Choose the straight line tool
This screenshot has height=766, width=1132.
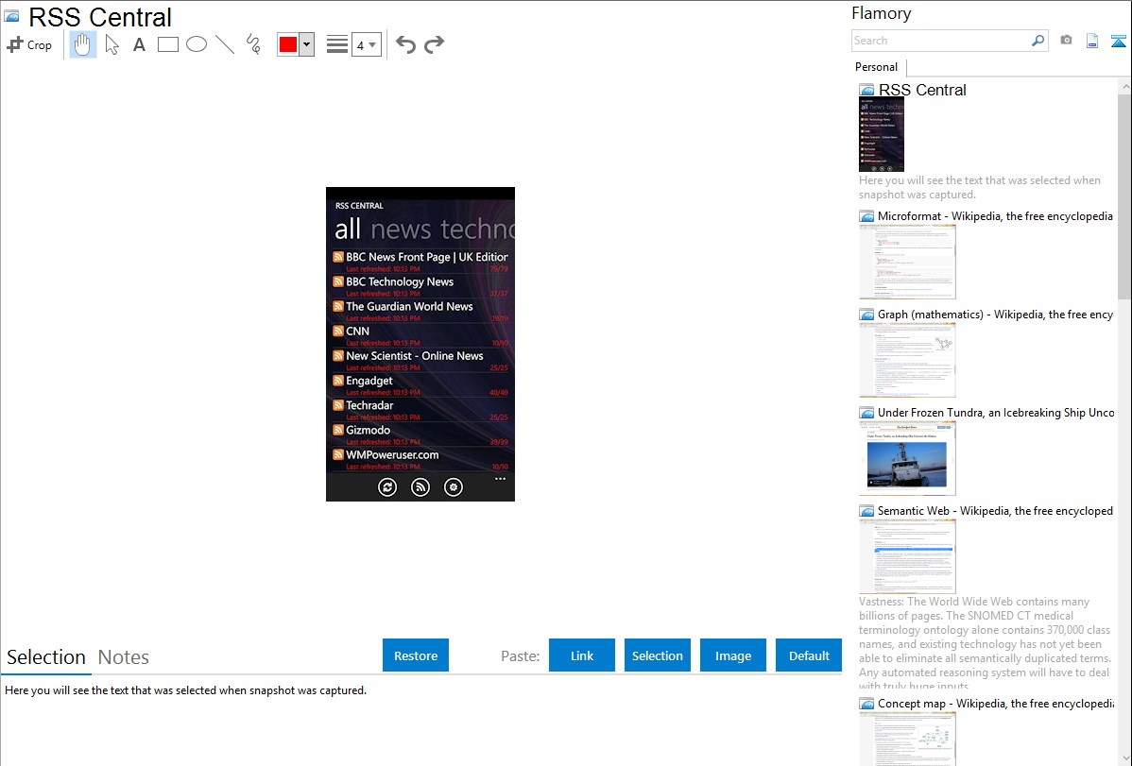click(x=225, y=44)
